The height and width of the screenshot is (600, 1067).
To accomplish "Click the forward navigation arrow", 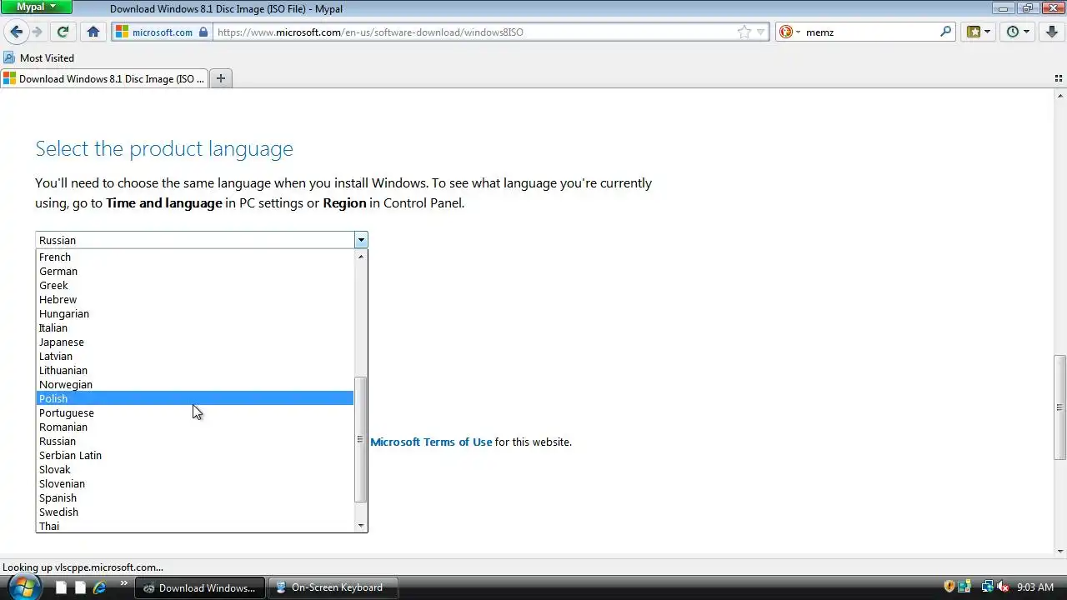I will 37,32.
